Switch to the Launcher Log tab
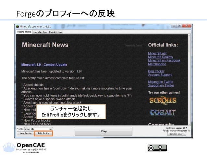 pos(40,32)
